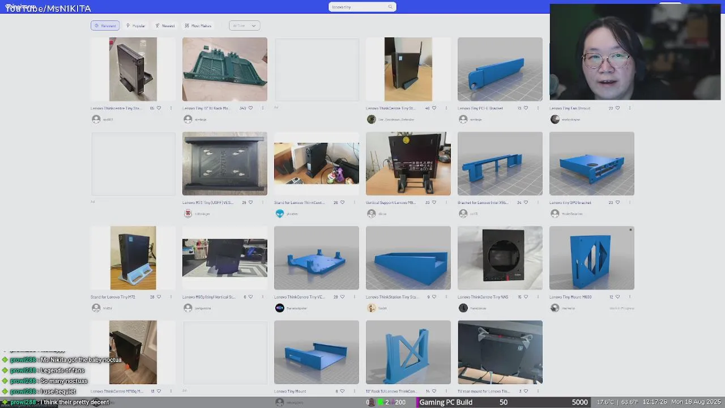The image size is (725, 408).
Task: Open three-dot menu on Bracket for Lenovo Intel
Action: 538,202
